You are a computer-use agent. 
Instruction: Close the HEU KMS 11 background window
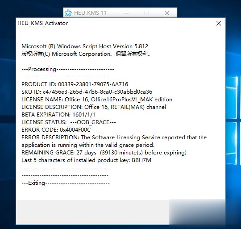coord(167,13)
